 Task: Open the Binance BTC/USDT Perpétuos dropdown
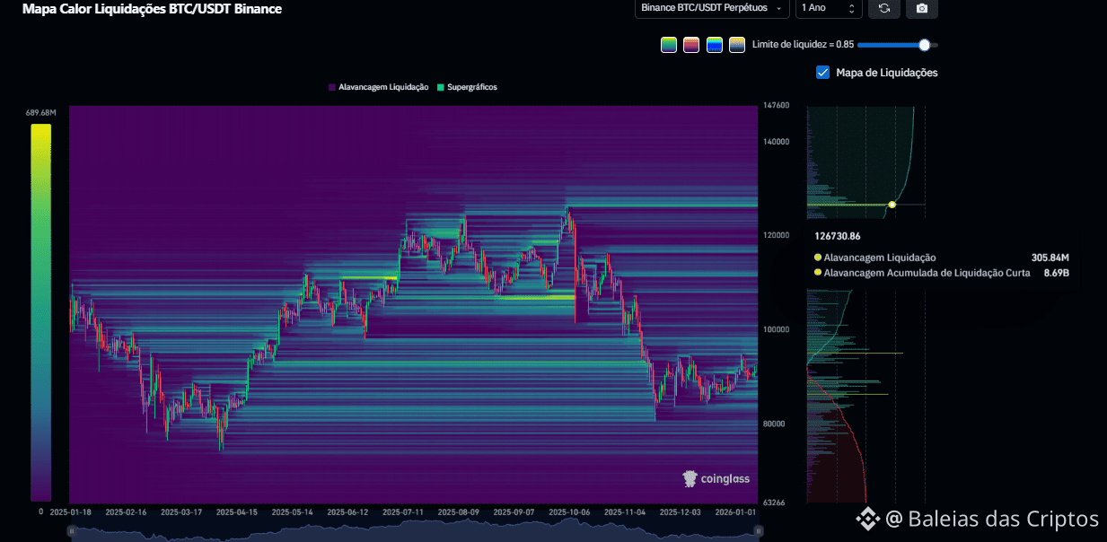(x=712, y=8)
